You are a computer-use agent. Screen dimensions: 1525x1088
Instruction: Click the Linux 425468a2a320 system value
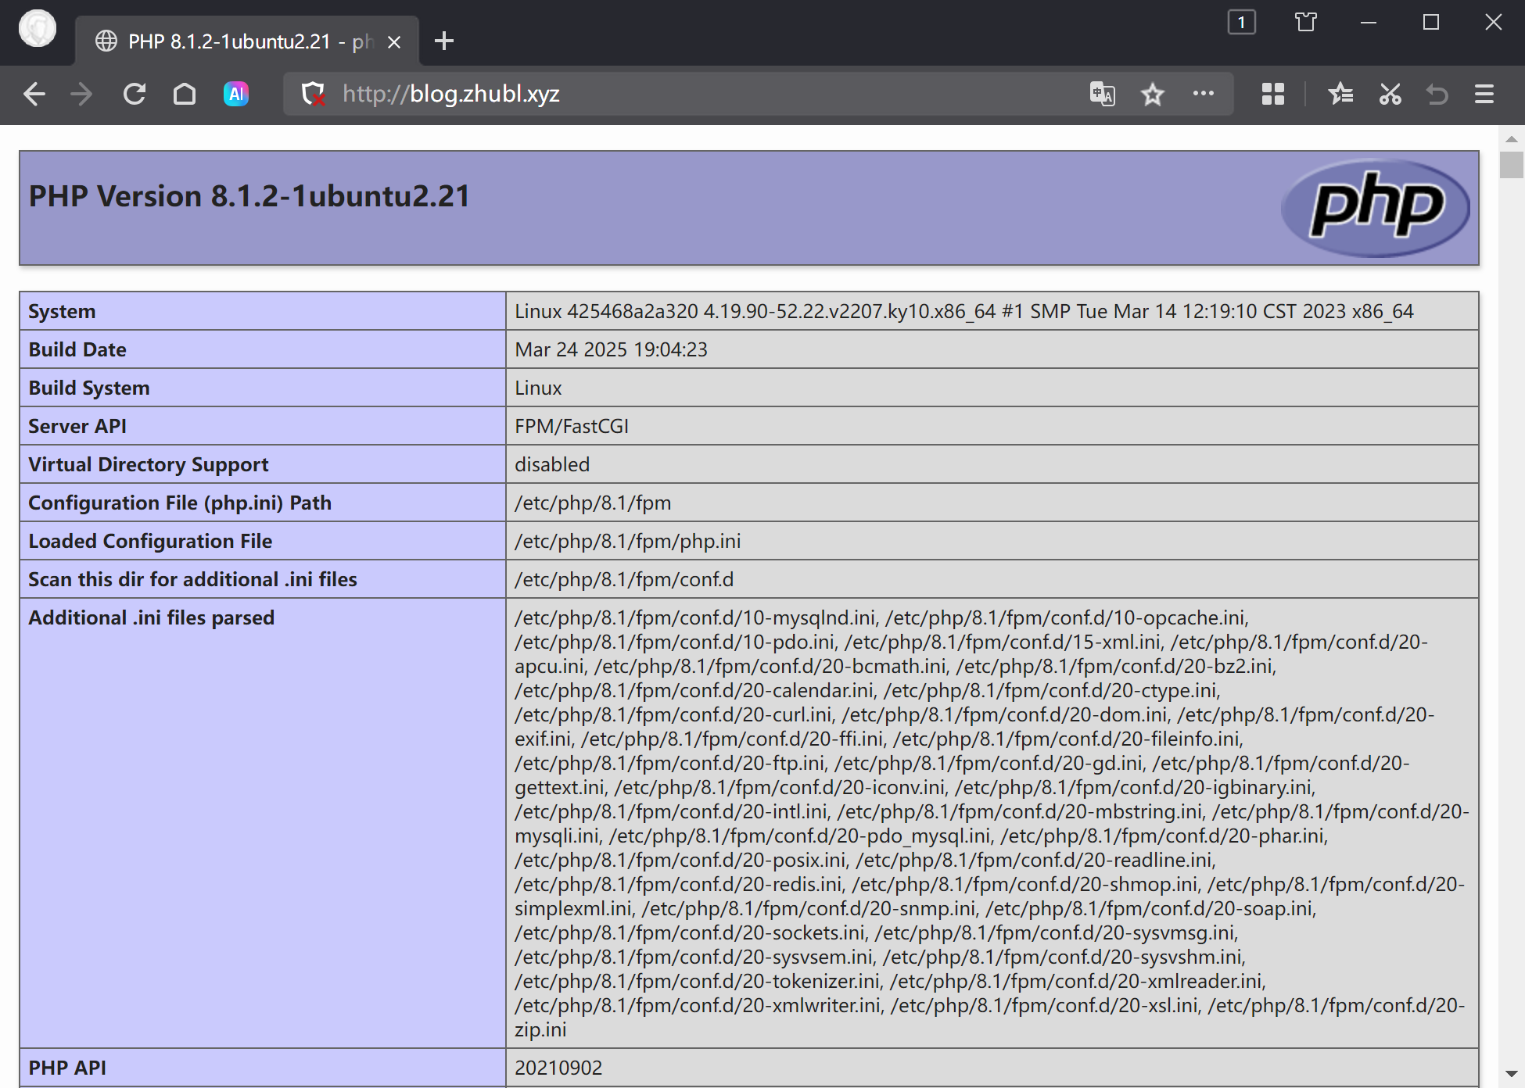[x=963, y=311]
